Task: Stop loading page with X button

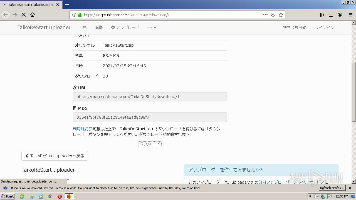Action: coord(24,15)
